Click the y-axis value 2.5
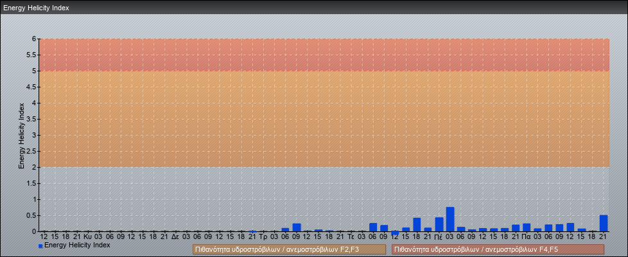Viewport: 628px width, 257px height. (x=32, y=151)
